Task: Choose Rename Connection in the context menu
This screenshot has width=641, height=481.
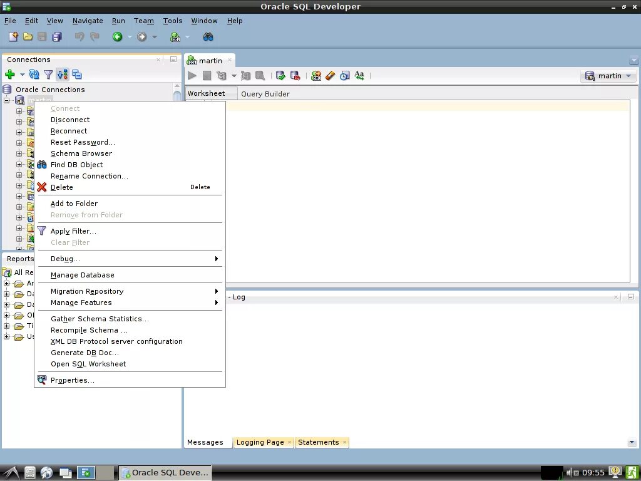Action: tap(130, 176)
